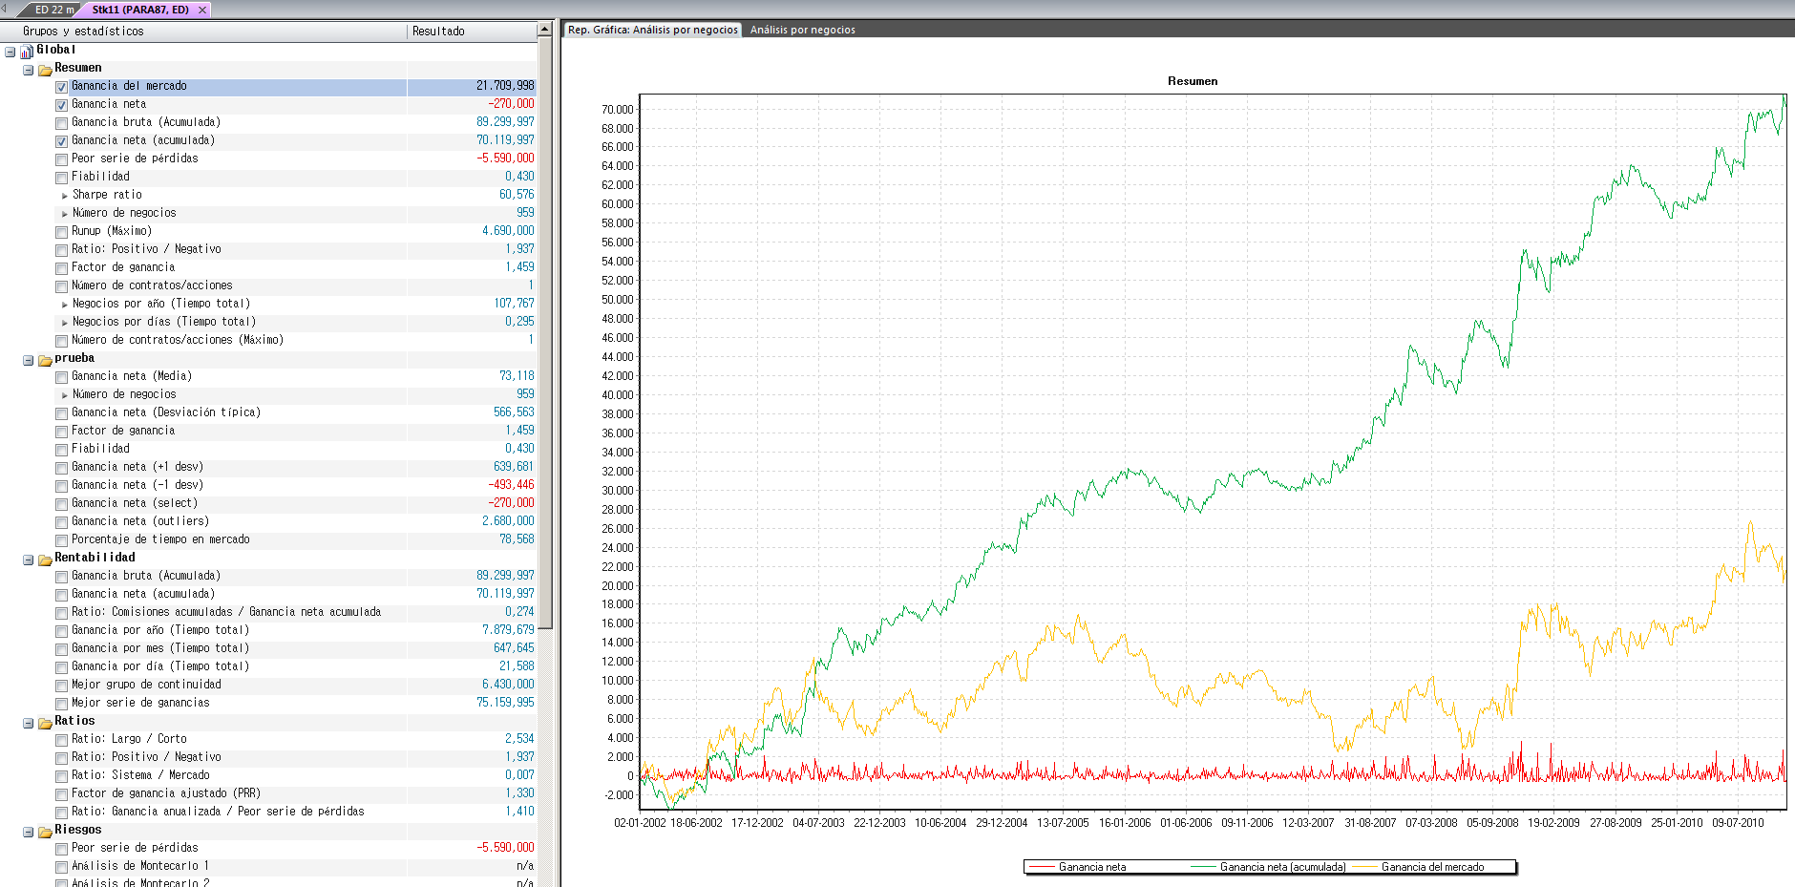Image resolution: width=1795 pixels, height=887 pixels.
Task: Check the Peor serie de pérdidas box under Resumen
Action: click(x=61, y=159)
